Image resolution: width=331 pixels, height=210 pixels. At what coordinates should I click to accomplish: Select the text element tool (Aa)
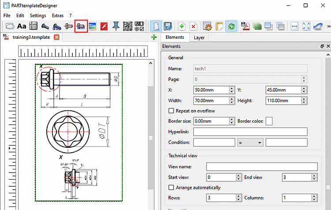point(22,26)
